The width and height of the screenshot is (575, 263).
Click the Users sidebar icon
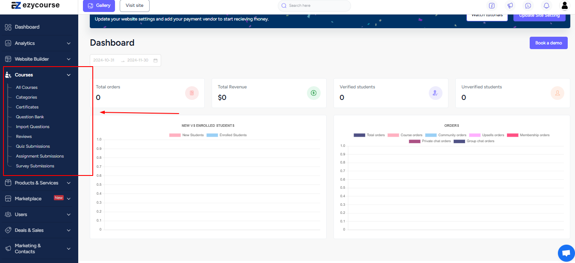click(x=8, y=214)
